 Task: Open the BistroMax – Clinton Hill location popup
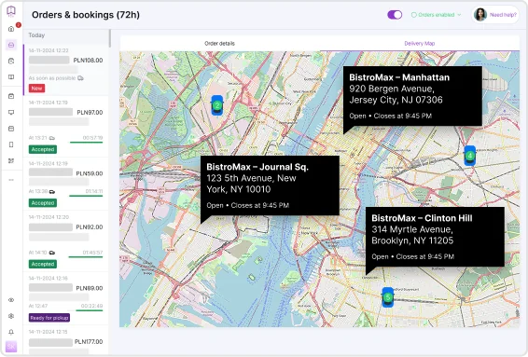click(435, 237)
